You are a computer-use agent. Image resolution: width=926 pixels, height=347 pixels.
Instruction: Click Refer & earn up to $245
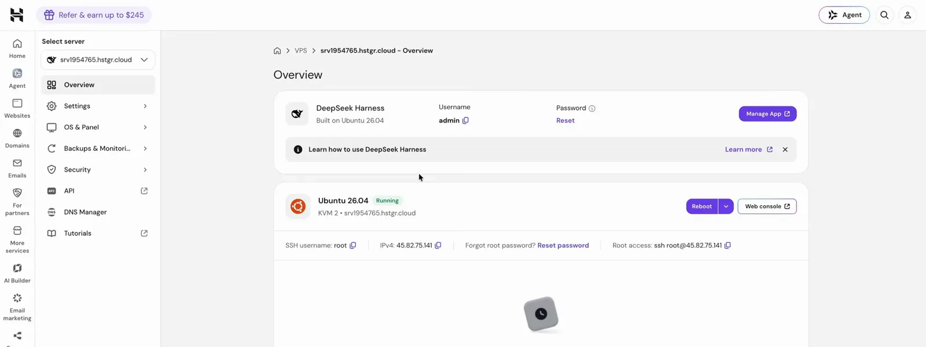(x=94, y=15)
